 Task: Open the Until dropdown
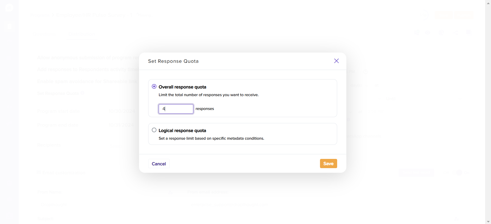click(x=422, y=99)
